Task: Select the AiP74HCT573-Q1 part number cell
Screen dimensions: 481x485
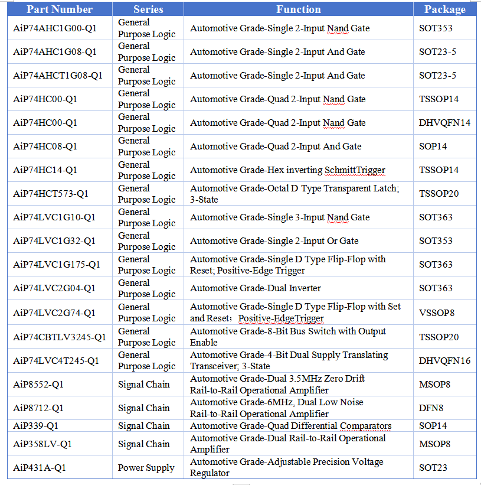Action: [x=51, y=194]
